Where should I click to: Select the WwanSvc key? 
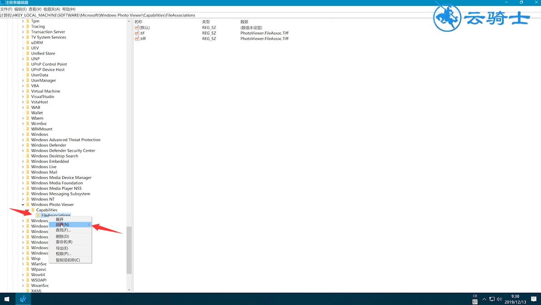(40, 285)
